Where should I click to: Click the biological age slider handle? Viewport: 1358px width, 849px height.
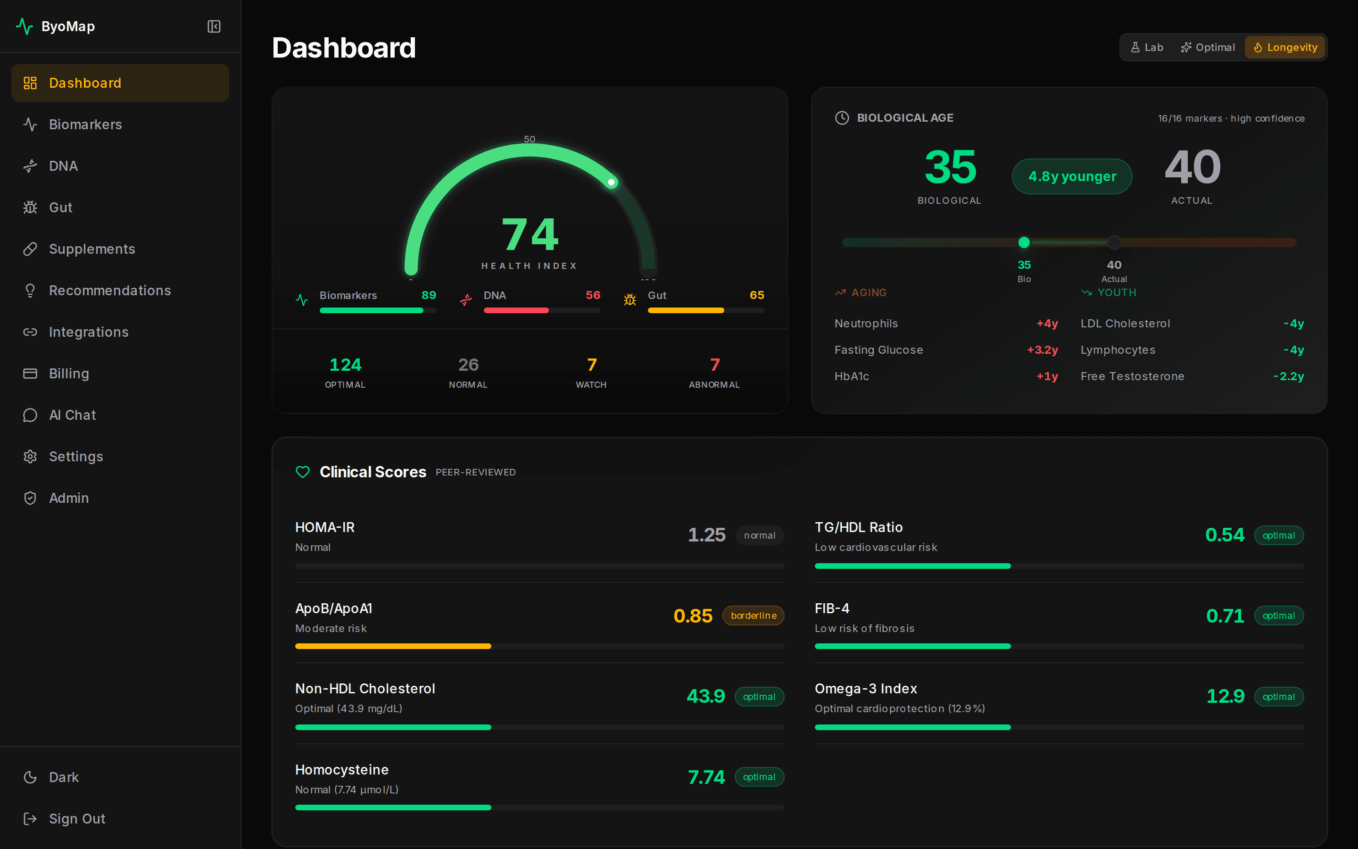[1024, 242]
